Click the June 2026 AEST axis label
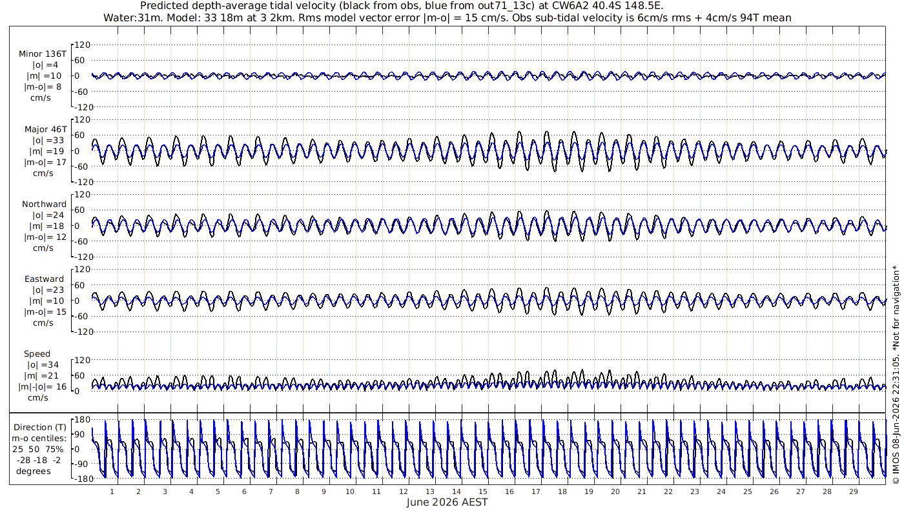Viewport: 904px width, 516px height. pos(447,502)
